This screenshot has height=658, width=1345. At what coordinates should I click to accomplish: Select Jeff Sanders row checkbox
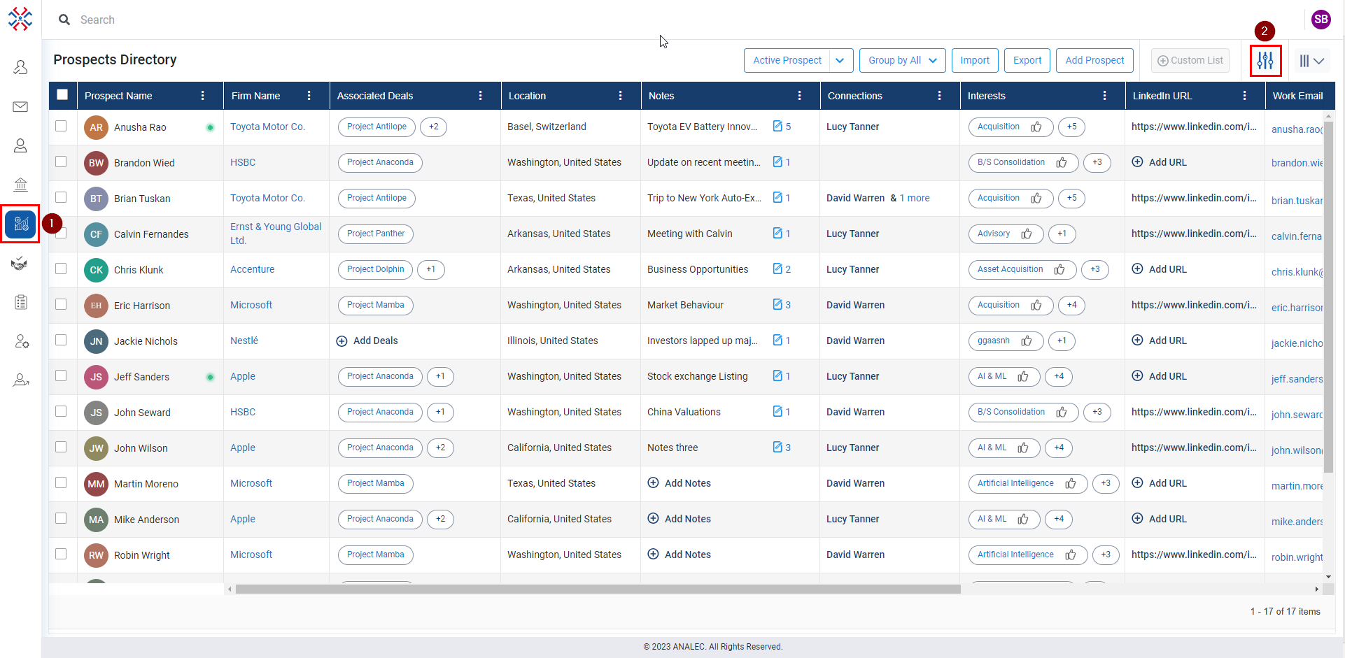(61, 376)
